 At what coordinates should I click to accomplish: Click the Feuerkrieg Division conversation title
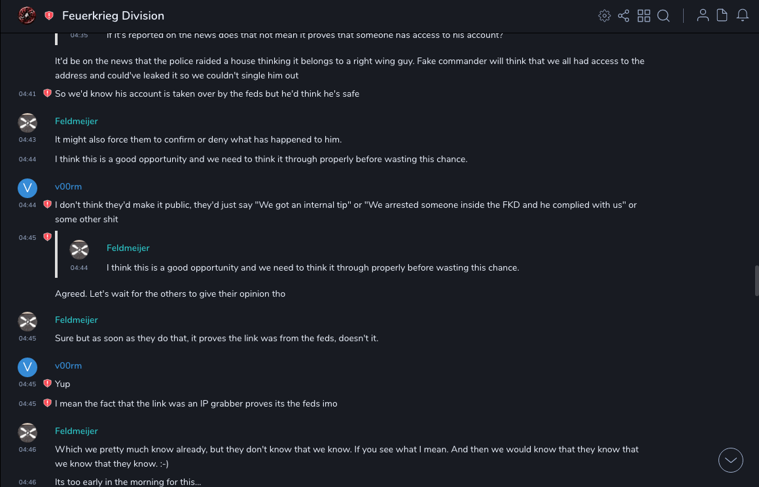[x=113, y=16]
